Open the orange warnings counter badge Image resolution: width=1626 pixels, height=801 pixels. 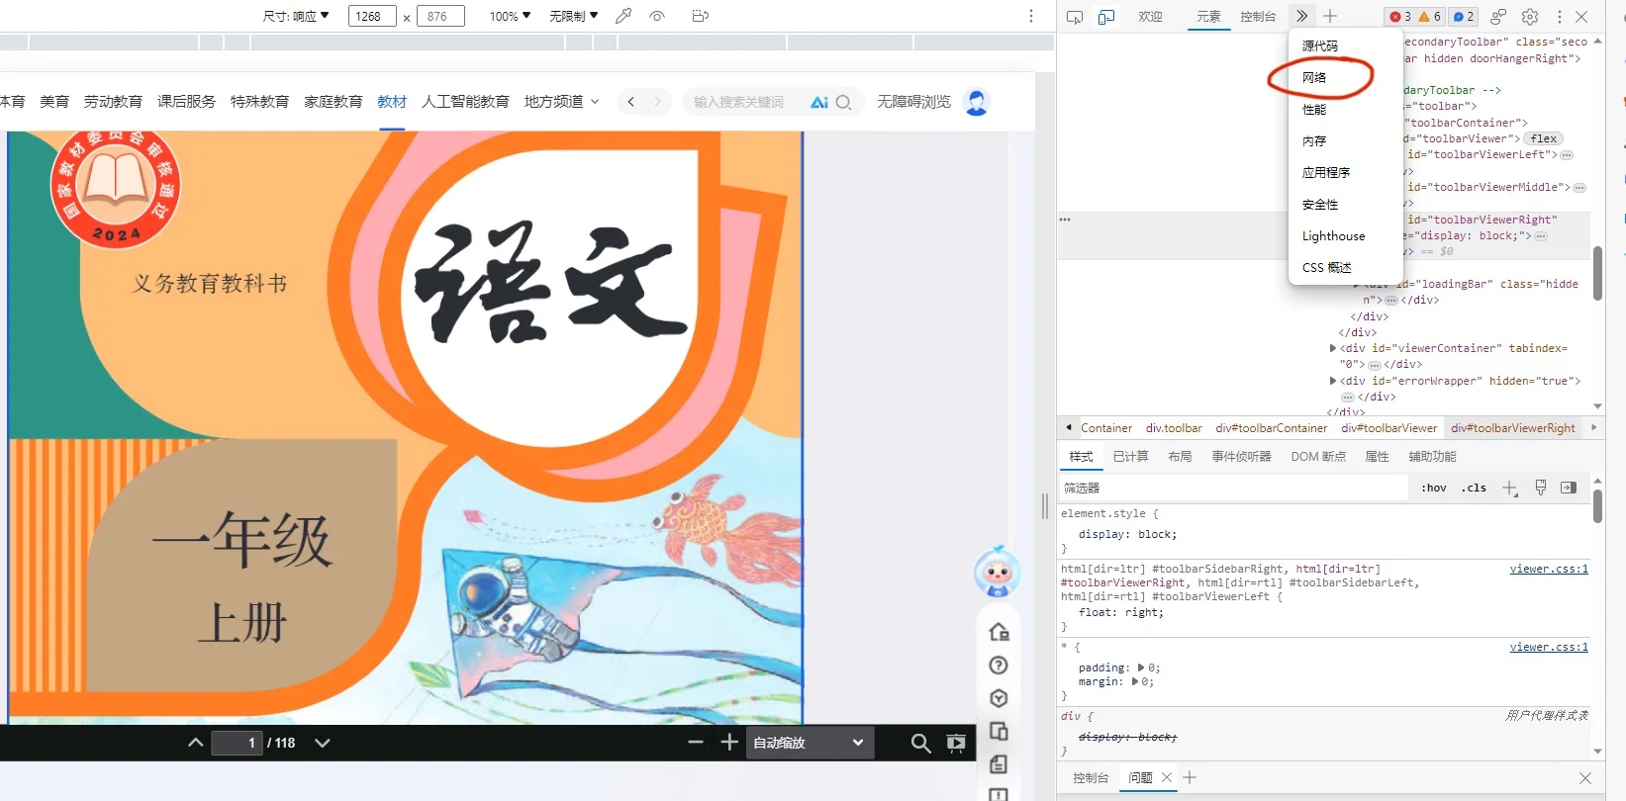(x=1430, y=17)
